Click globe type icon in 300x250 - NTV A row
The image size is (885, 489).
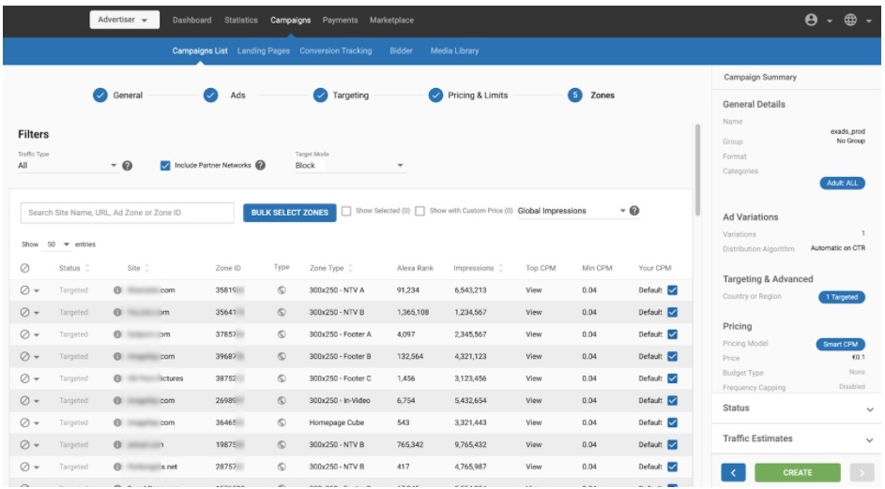click(x=282, y=290)
